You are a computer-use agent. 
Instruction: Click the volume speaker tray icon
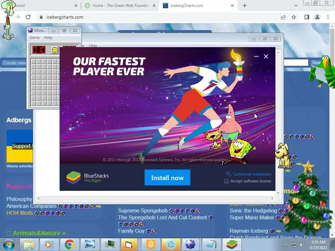(x=302, y=245)
